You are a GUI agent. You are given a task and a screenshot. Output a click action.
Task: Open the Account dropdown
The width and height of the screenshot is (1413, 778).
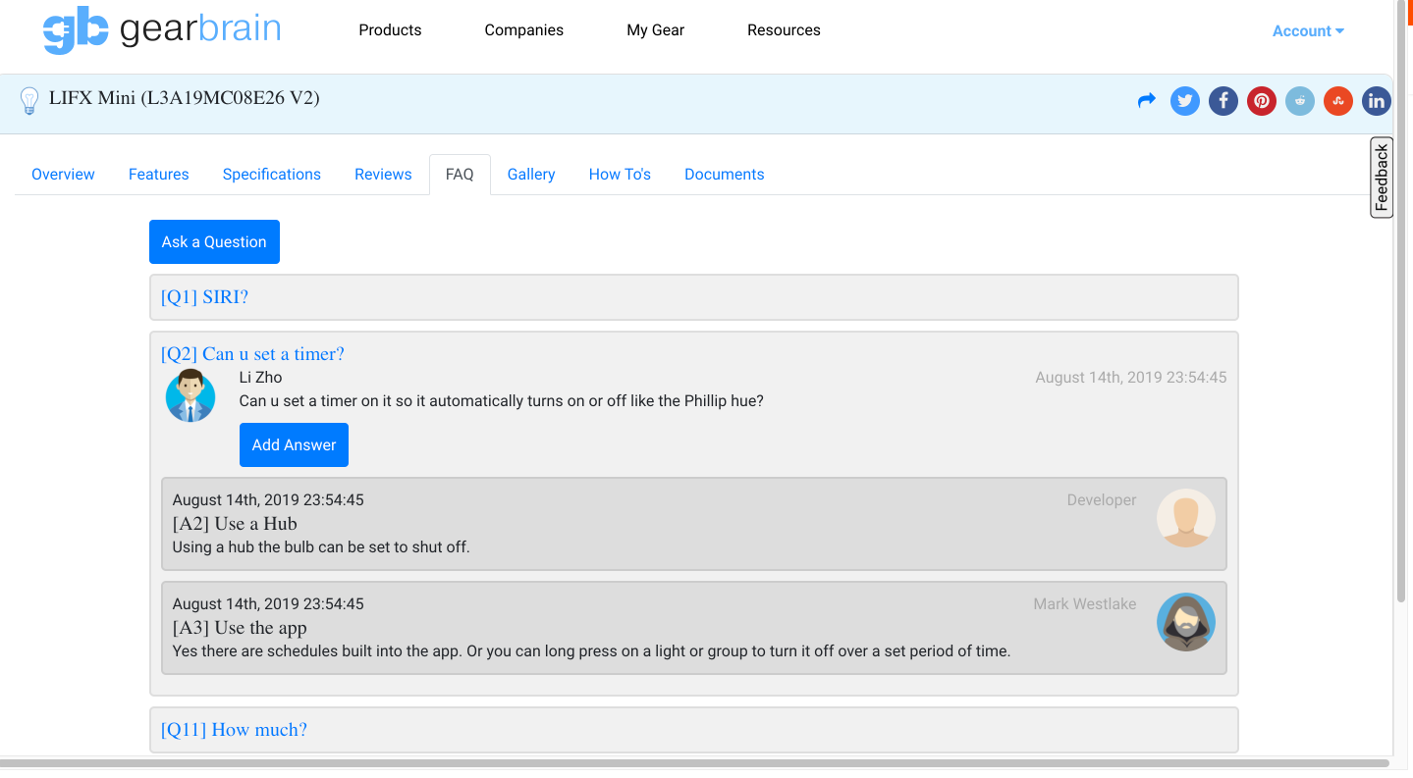tap(1308, 30)
